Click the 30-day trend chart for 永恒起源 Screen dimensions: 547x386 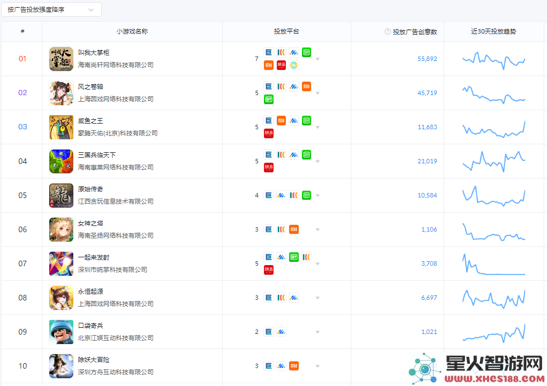click(494, 298)
